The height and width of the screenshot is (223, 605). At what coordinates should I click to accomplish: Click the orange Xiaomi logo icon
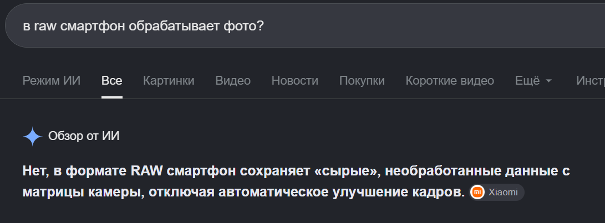(477, 192)
